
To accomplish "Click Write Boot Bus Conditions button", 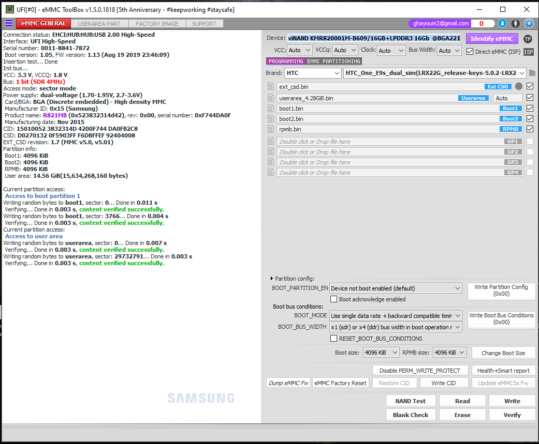I will tap(501, 319).
